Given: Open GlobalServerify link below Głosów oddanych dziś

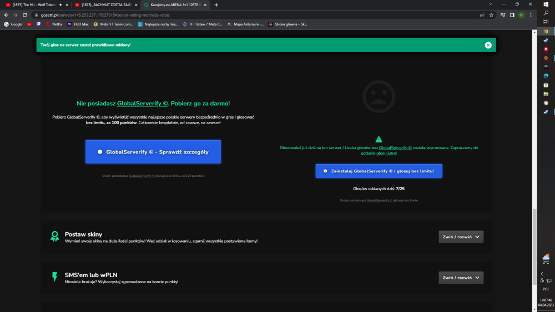Looking at the screenshot, I should tap(380, 201).
